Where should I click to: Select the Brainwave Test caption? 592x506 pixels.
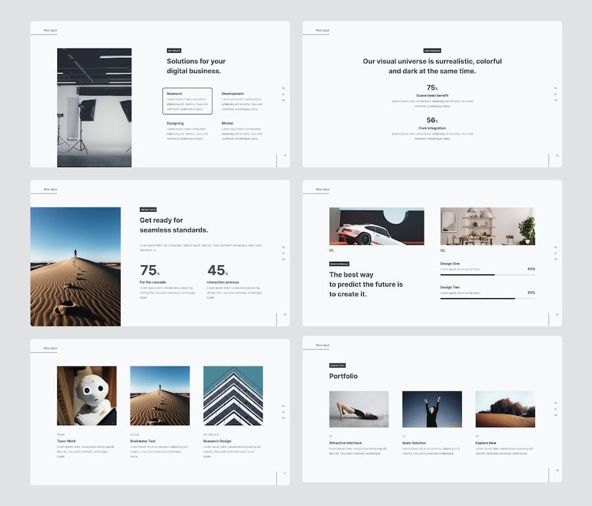click(143, 441)
